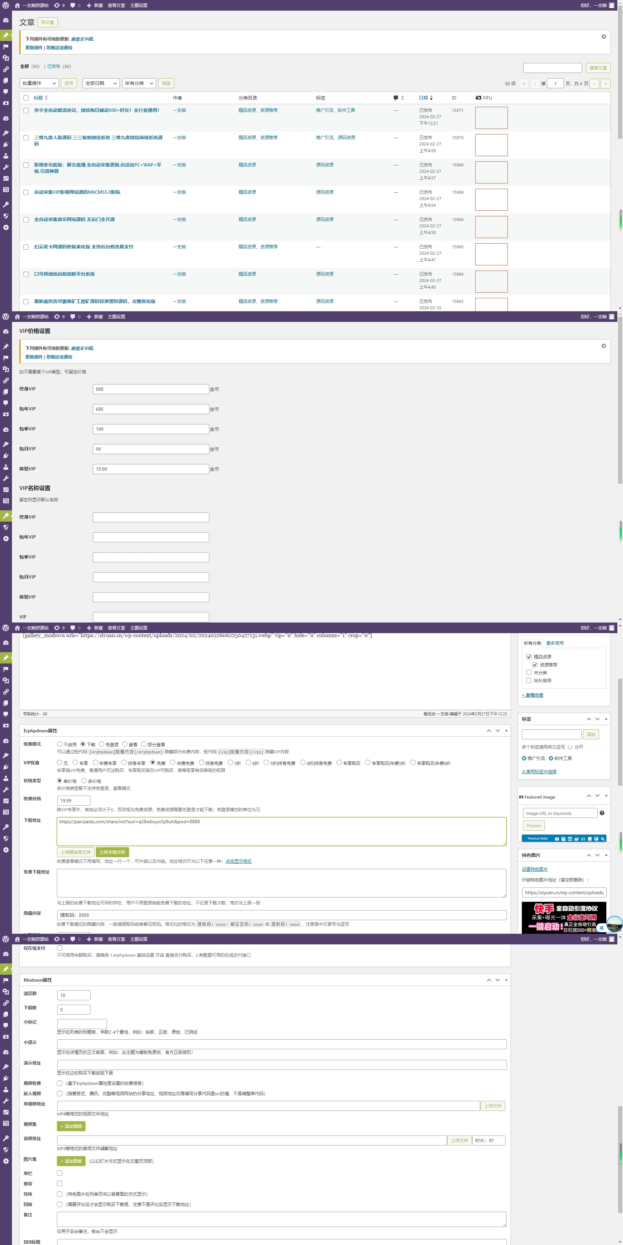Enable the 视频收费 checkbox
The height and width of the screenshot is (1245, 623).
pos(60,1083)
